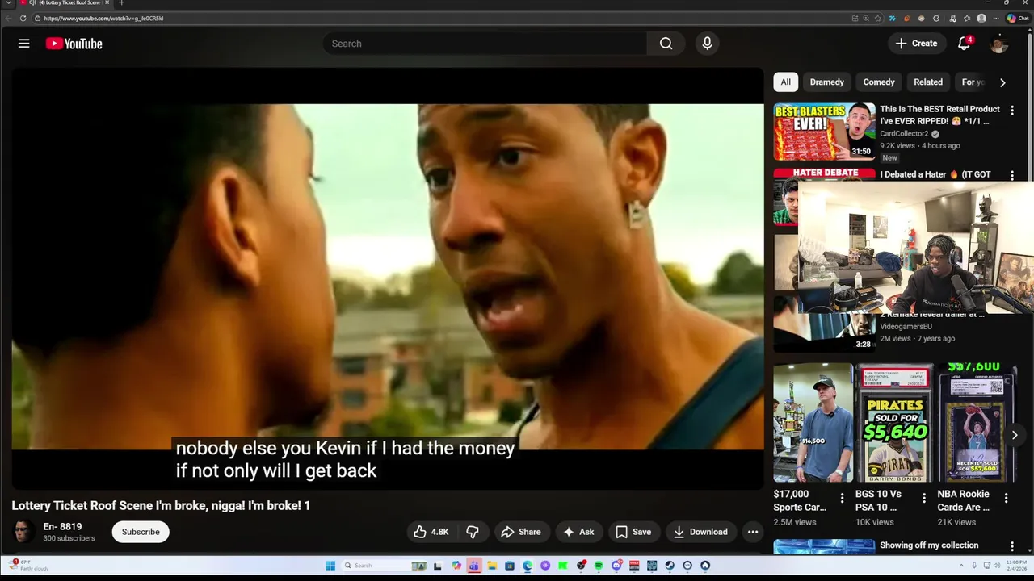Open options for I Debated a Hater video

pos(1012,175)
